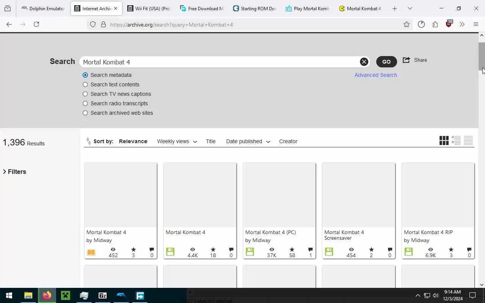
Task: Open notification center icon
Action: point(472,295)
